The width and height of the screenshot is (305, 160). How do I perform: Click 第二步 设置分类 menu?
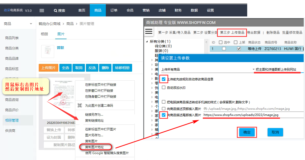pos(205,33)
